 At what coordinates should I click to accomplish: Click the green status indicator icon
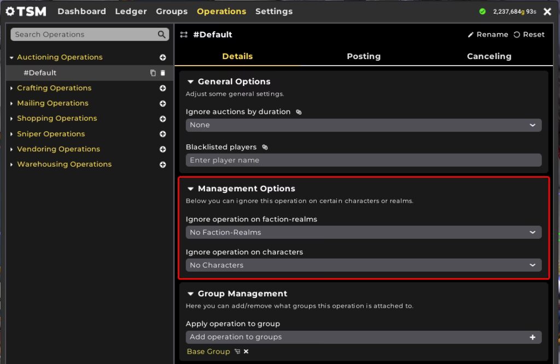click(482, 11)
